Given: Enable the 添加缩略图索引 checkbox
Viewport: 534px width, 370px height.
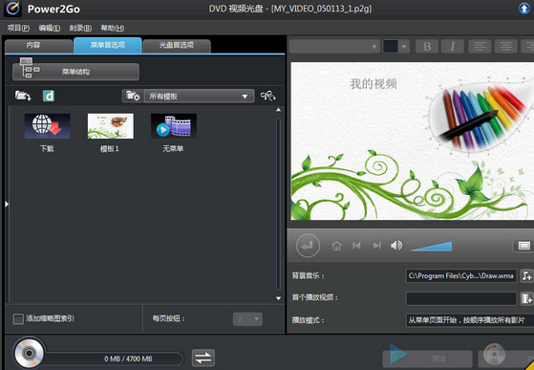Looking at the screenshot, I should pyautogui.click(x=18, y=319).
